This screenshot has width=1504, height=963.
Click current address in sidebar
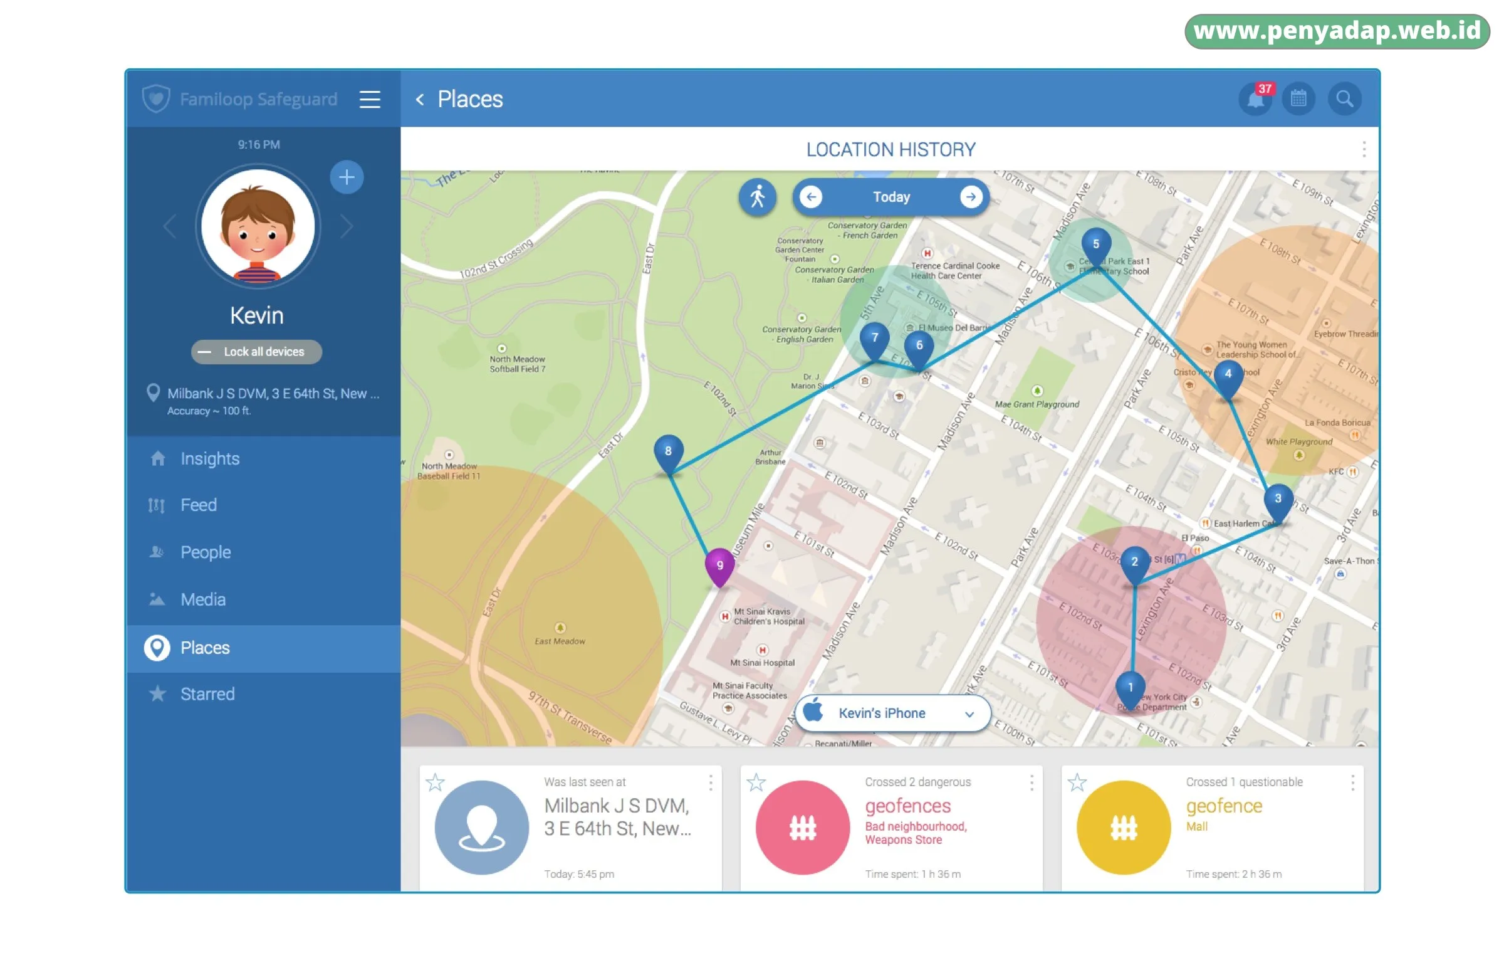click(273, 394)
